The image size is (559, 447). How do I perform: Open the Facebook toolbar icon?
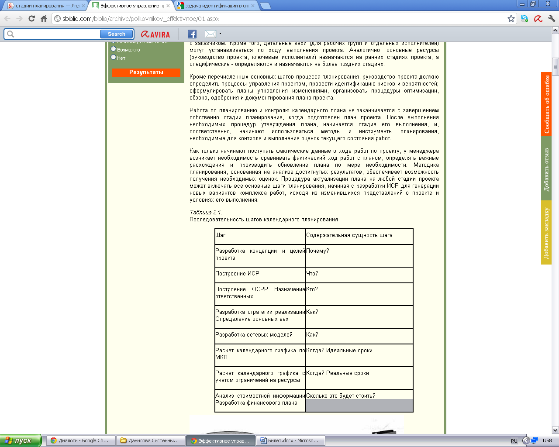pyautogui.click(x=192, y=34)
